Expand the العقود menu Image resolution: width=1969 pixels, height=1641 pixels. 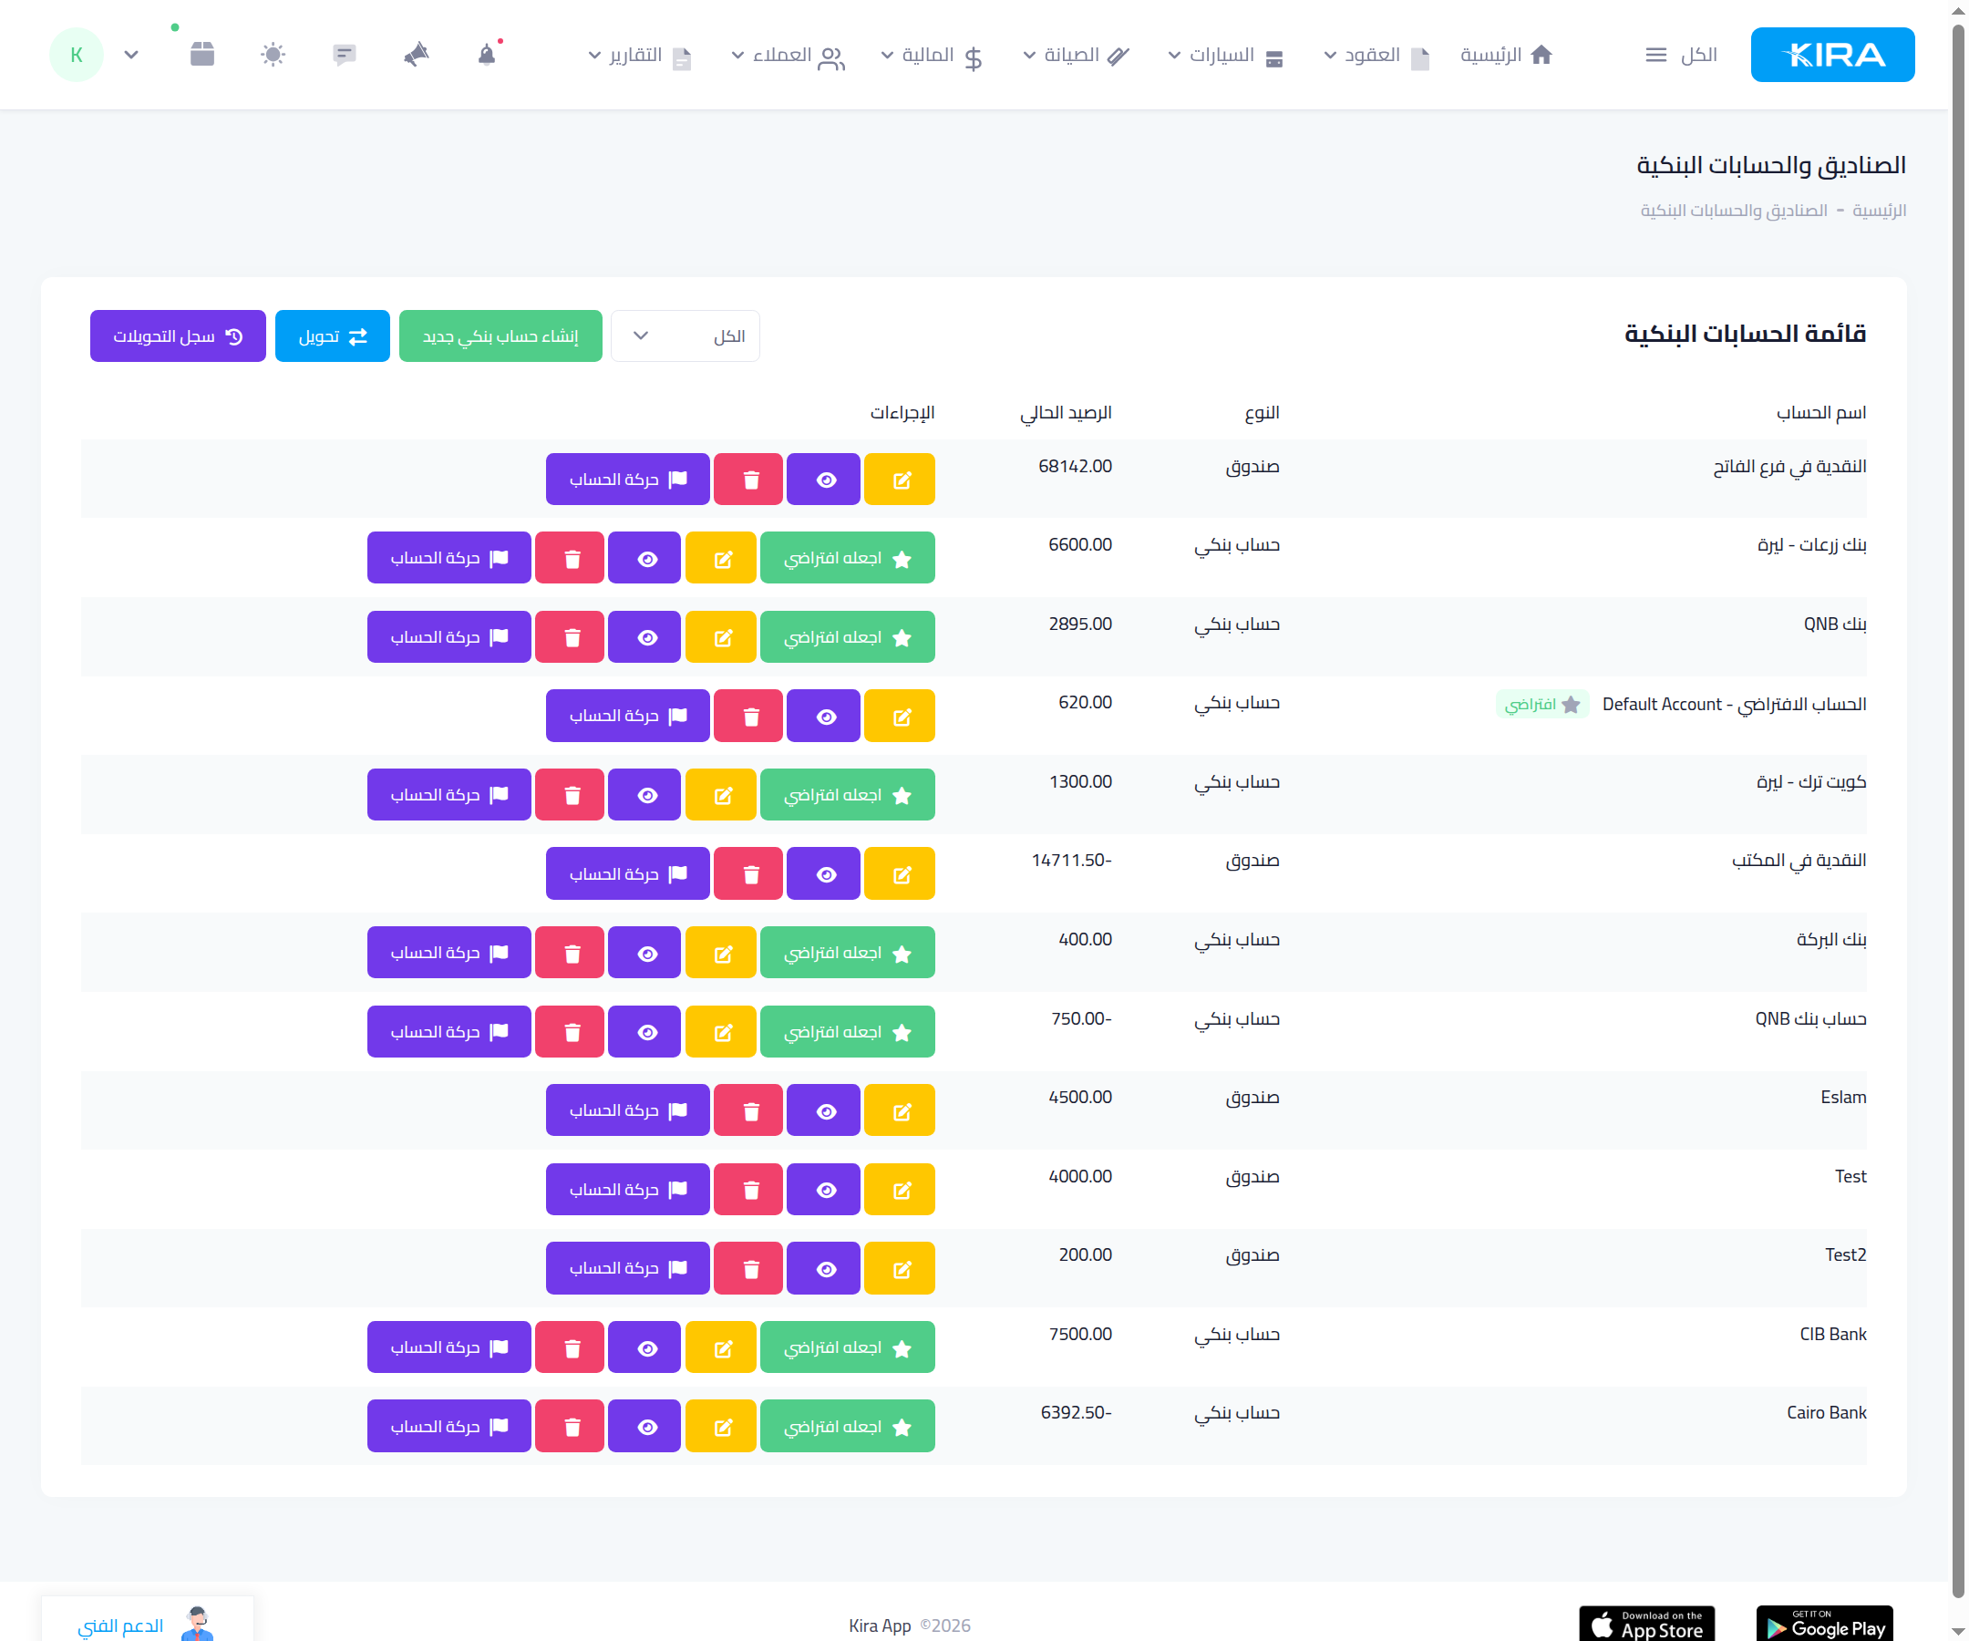coord(1376,56)
